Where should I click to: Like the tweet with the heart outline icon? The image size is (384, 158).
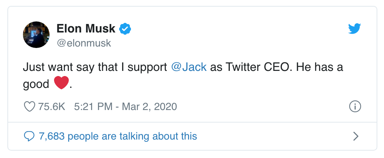pyautogui.click(x=29, y=107)
